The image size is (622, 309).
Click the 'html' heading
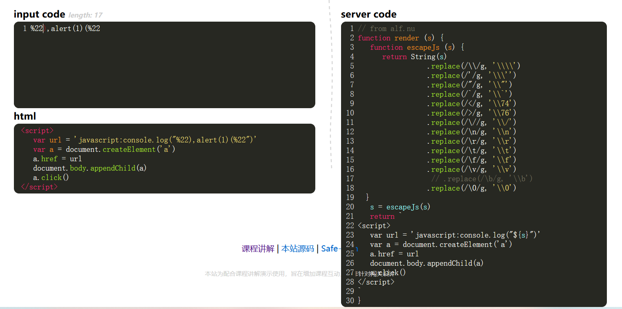25,116
